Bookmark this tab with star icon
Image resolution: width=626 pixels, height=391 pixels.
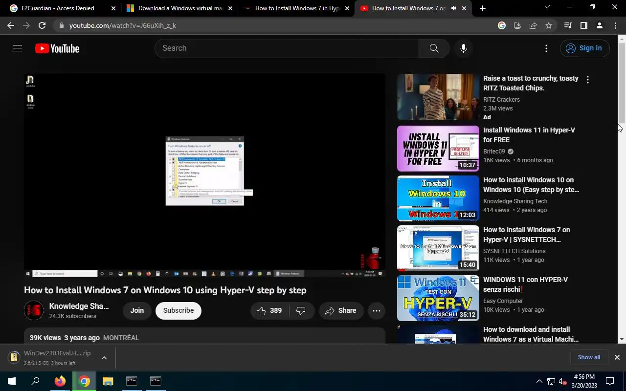coord(549,25)
